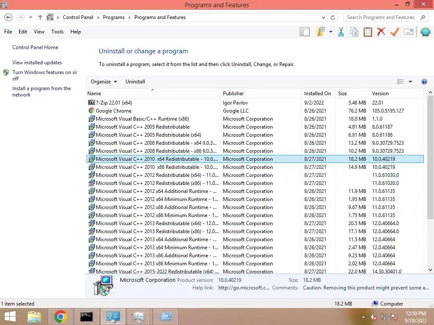The width and height of the screenshot is (434, 325).
Task: Click the Copy toolbar icon
Action: pyautogui.click(x=354, y=32)
